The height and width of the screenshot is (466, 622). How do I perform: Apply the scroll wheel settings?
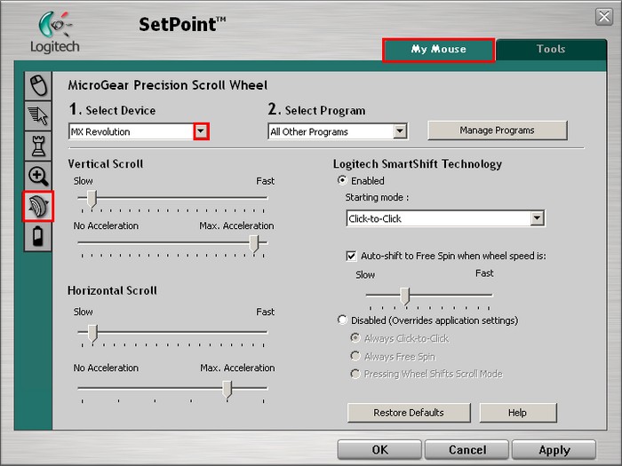click(554, 450)
